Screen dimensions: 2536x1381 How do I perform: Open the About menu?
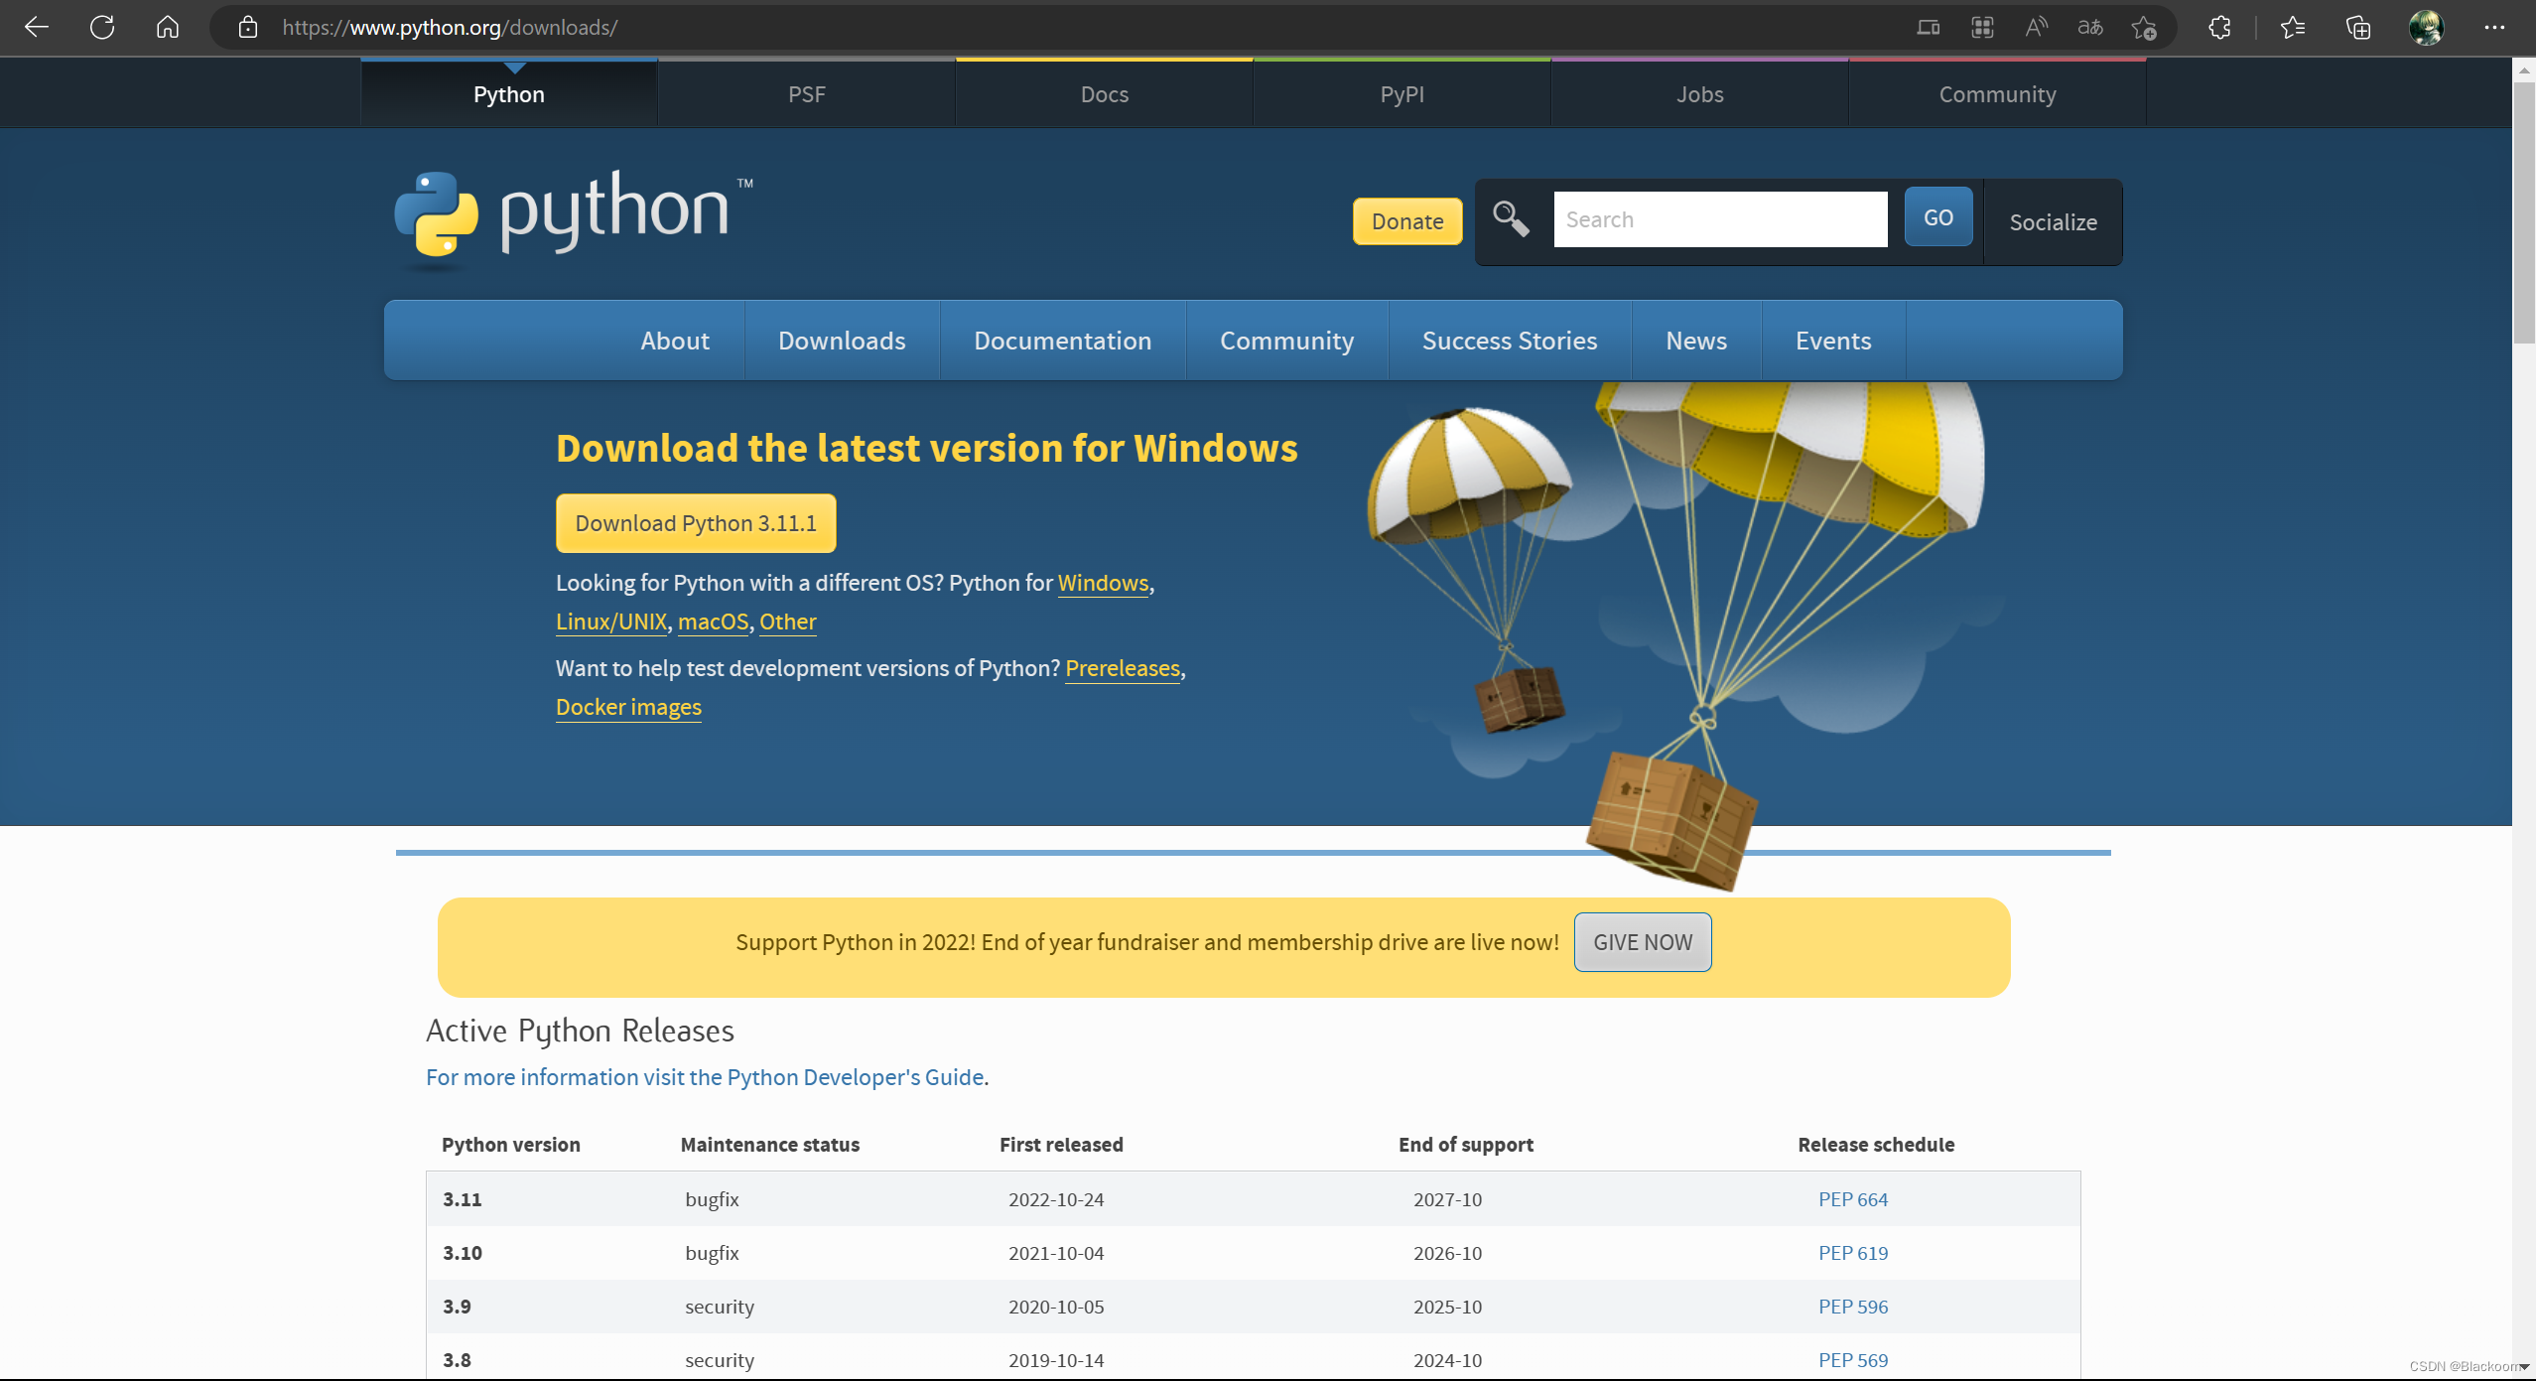coord(675,341)
